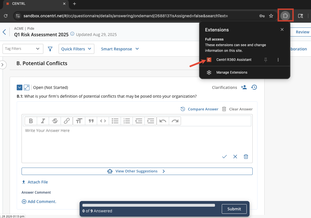This screenshot has height=218, width=311.
Task: Open Clarifications
Action: click(x=224, y=87)
